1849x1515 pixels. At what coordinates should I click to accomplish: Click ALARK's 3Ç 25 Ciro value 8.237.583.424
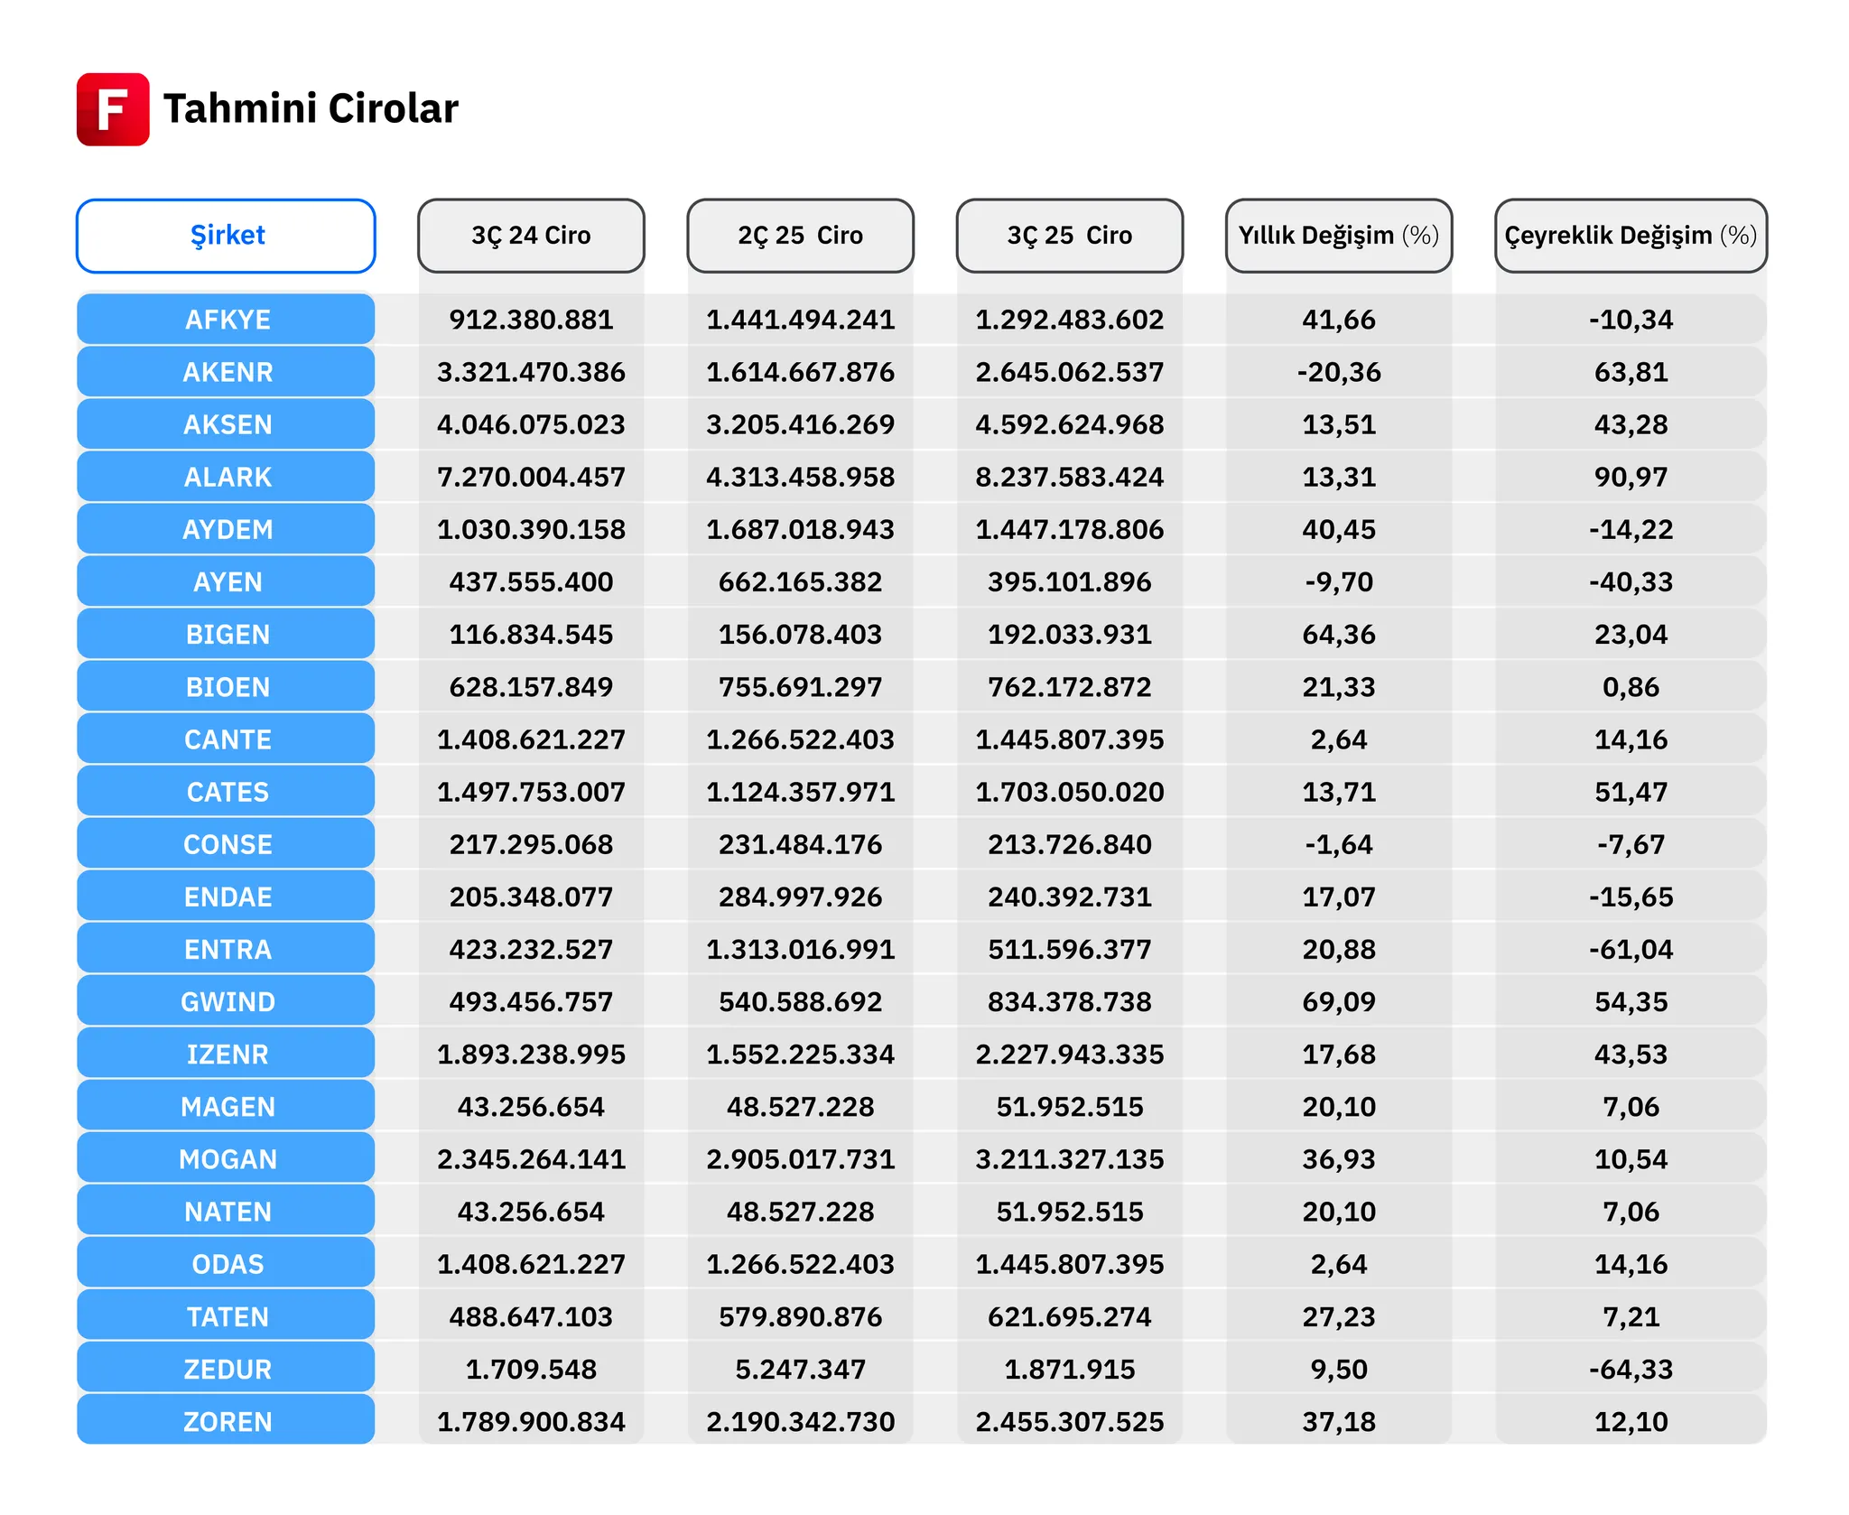click(x=1069, y=477)
